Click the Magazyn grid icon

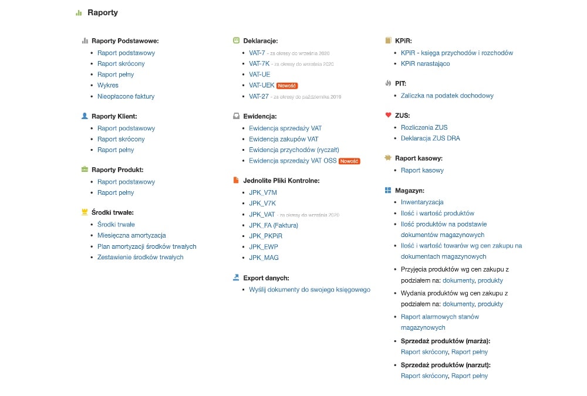click(x=388, y=190)
